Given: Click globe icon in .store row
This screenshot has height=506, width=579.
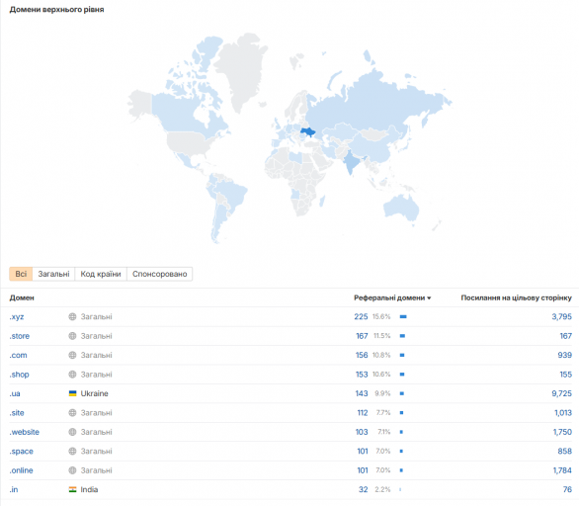Looking at the screenshot, I should (x=72, y=336).
